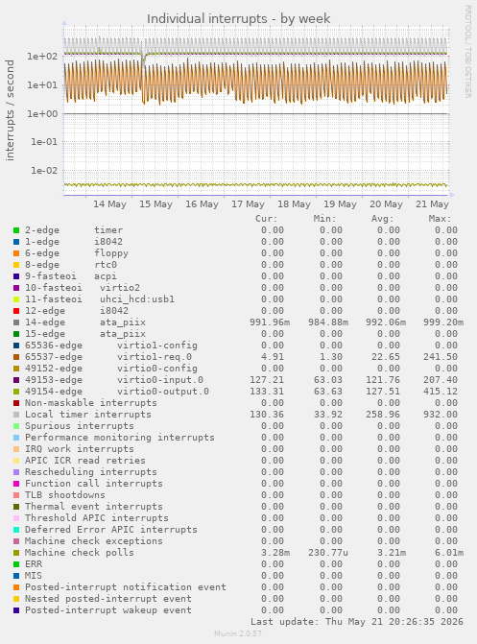Click the gray 14-edge ata_piix swatch
This screenshot has height=644, width=477.
click(x=16, y=322)
